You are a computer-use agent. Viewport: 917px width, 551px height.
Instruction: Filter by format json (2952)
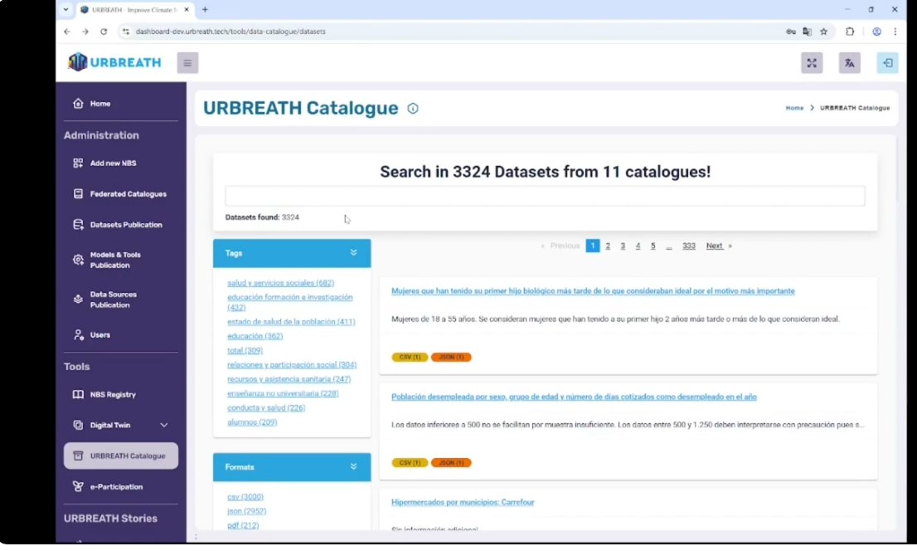[247, 511]
